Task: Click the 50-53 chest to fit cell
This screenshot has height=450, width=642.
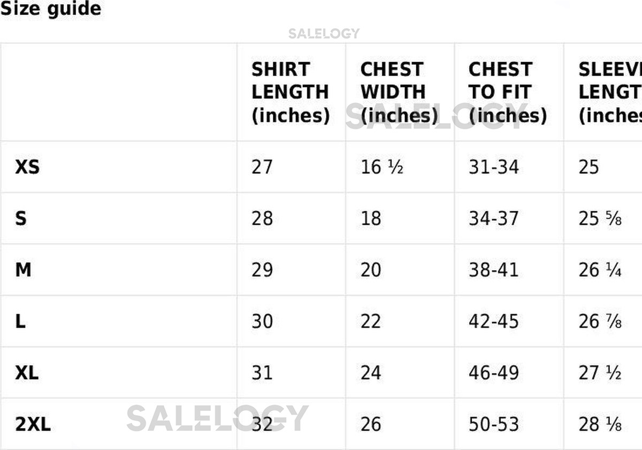Action: tap(493, 425)
